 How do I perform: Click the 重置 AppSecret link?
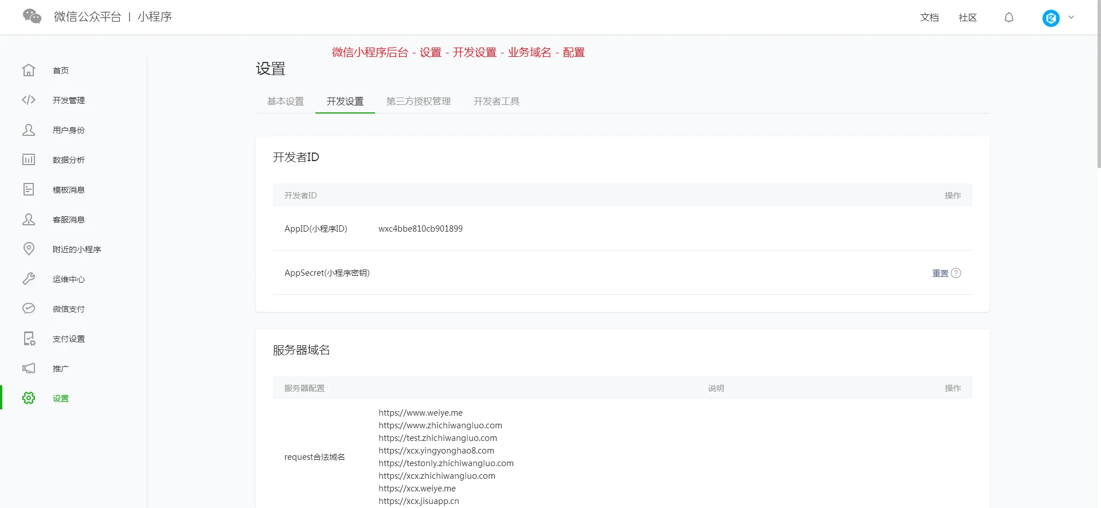click(940, 273)
